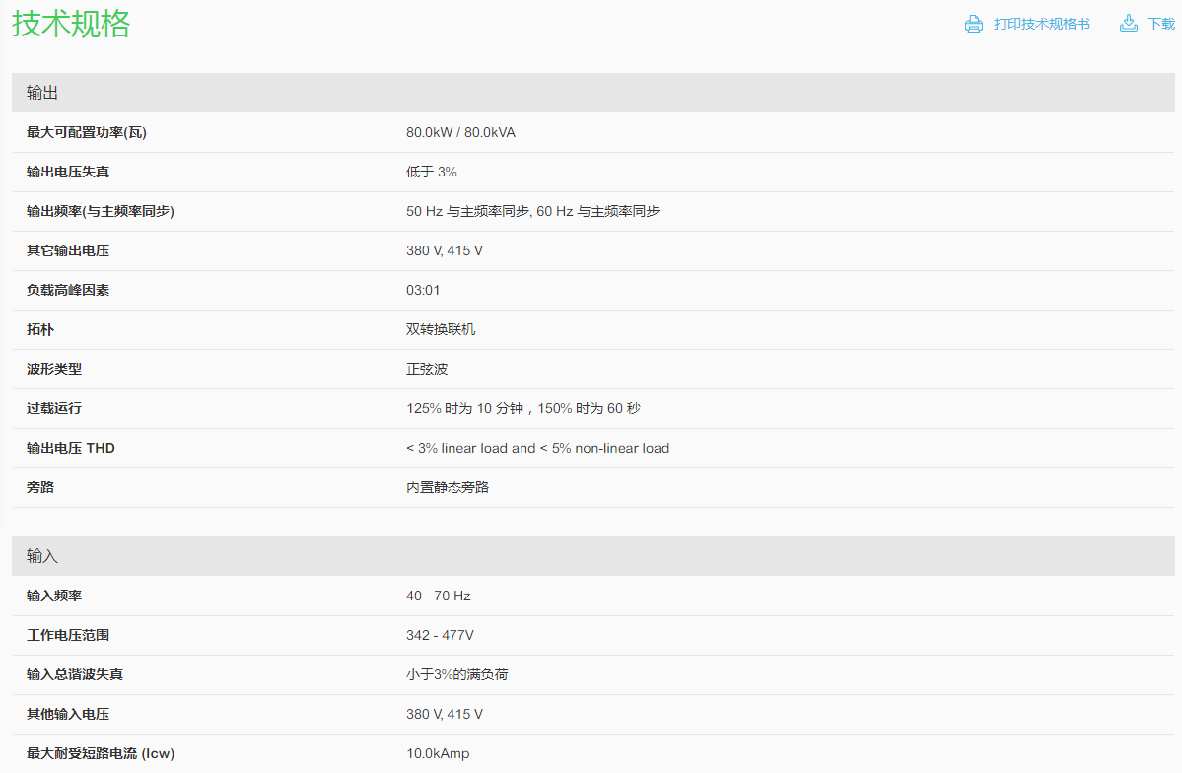Click the 下载 text link
This screenshot has width=1182, height=773.
[x=1161, y=24]
